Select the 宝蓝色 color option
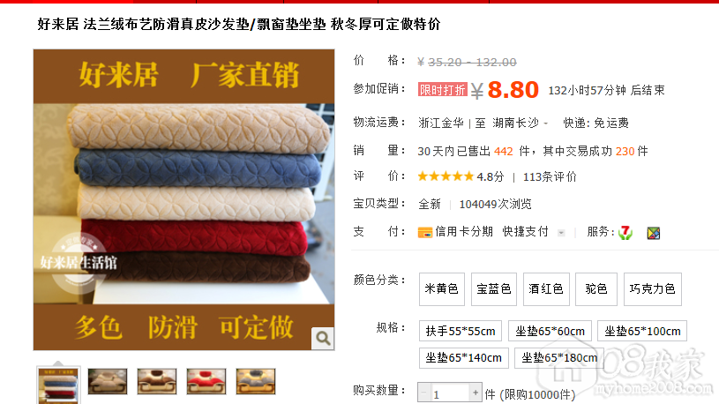The width and height of the screenshot is (719, 404). pyautogui.click(x=494, y=289)
